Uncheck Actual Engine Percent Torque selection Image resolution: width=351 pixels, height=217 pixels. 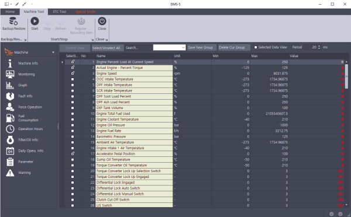click(x=73, y=68)
